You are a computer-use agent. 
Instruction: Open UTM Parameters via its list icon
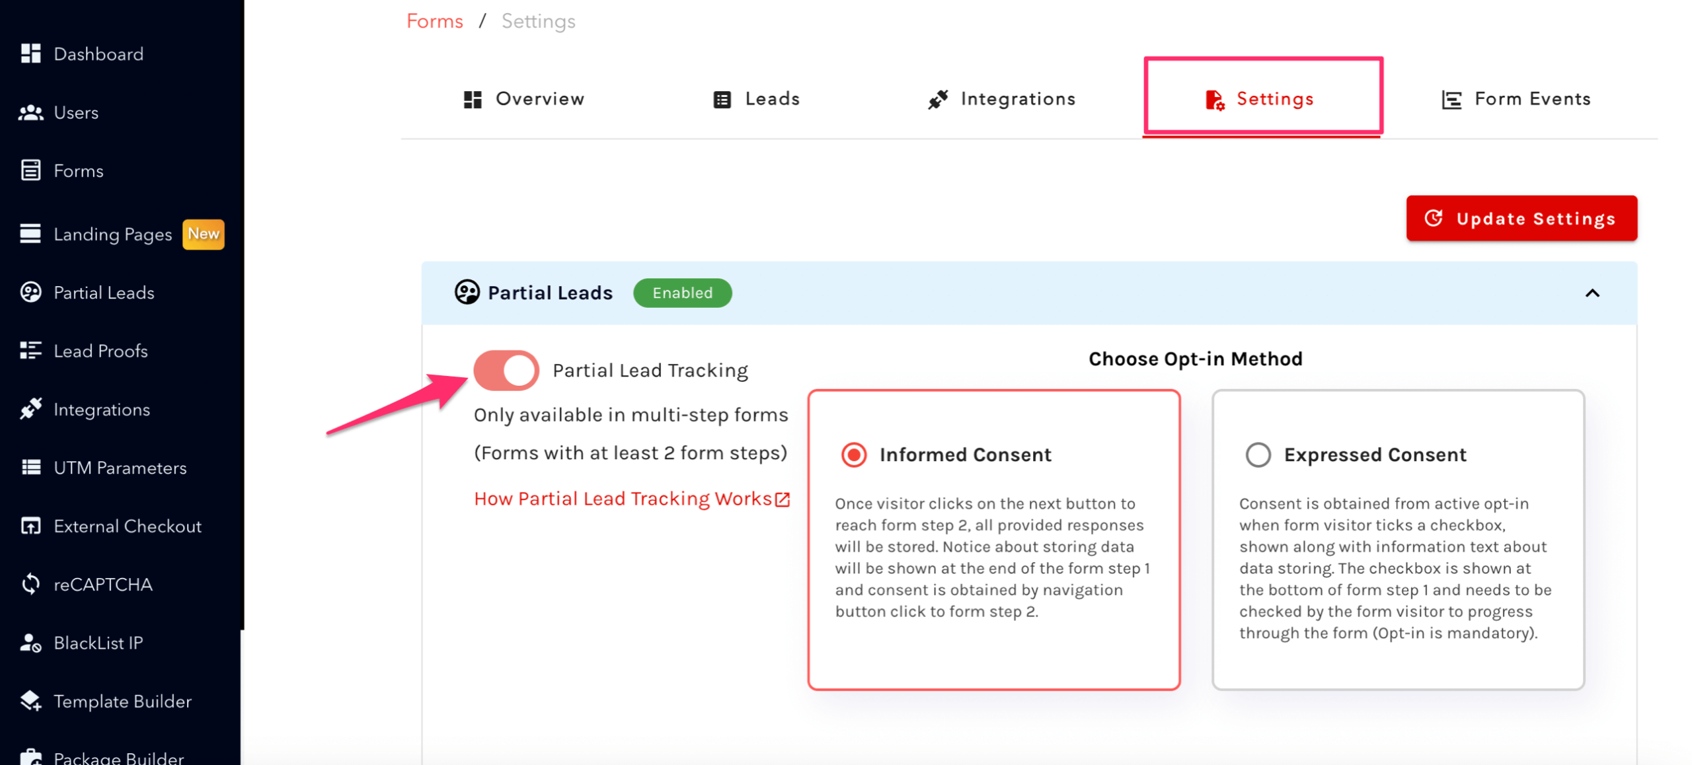tap(30, 467)
